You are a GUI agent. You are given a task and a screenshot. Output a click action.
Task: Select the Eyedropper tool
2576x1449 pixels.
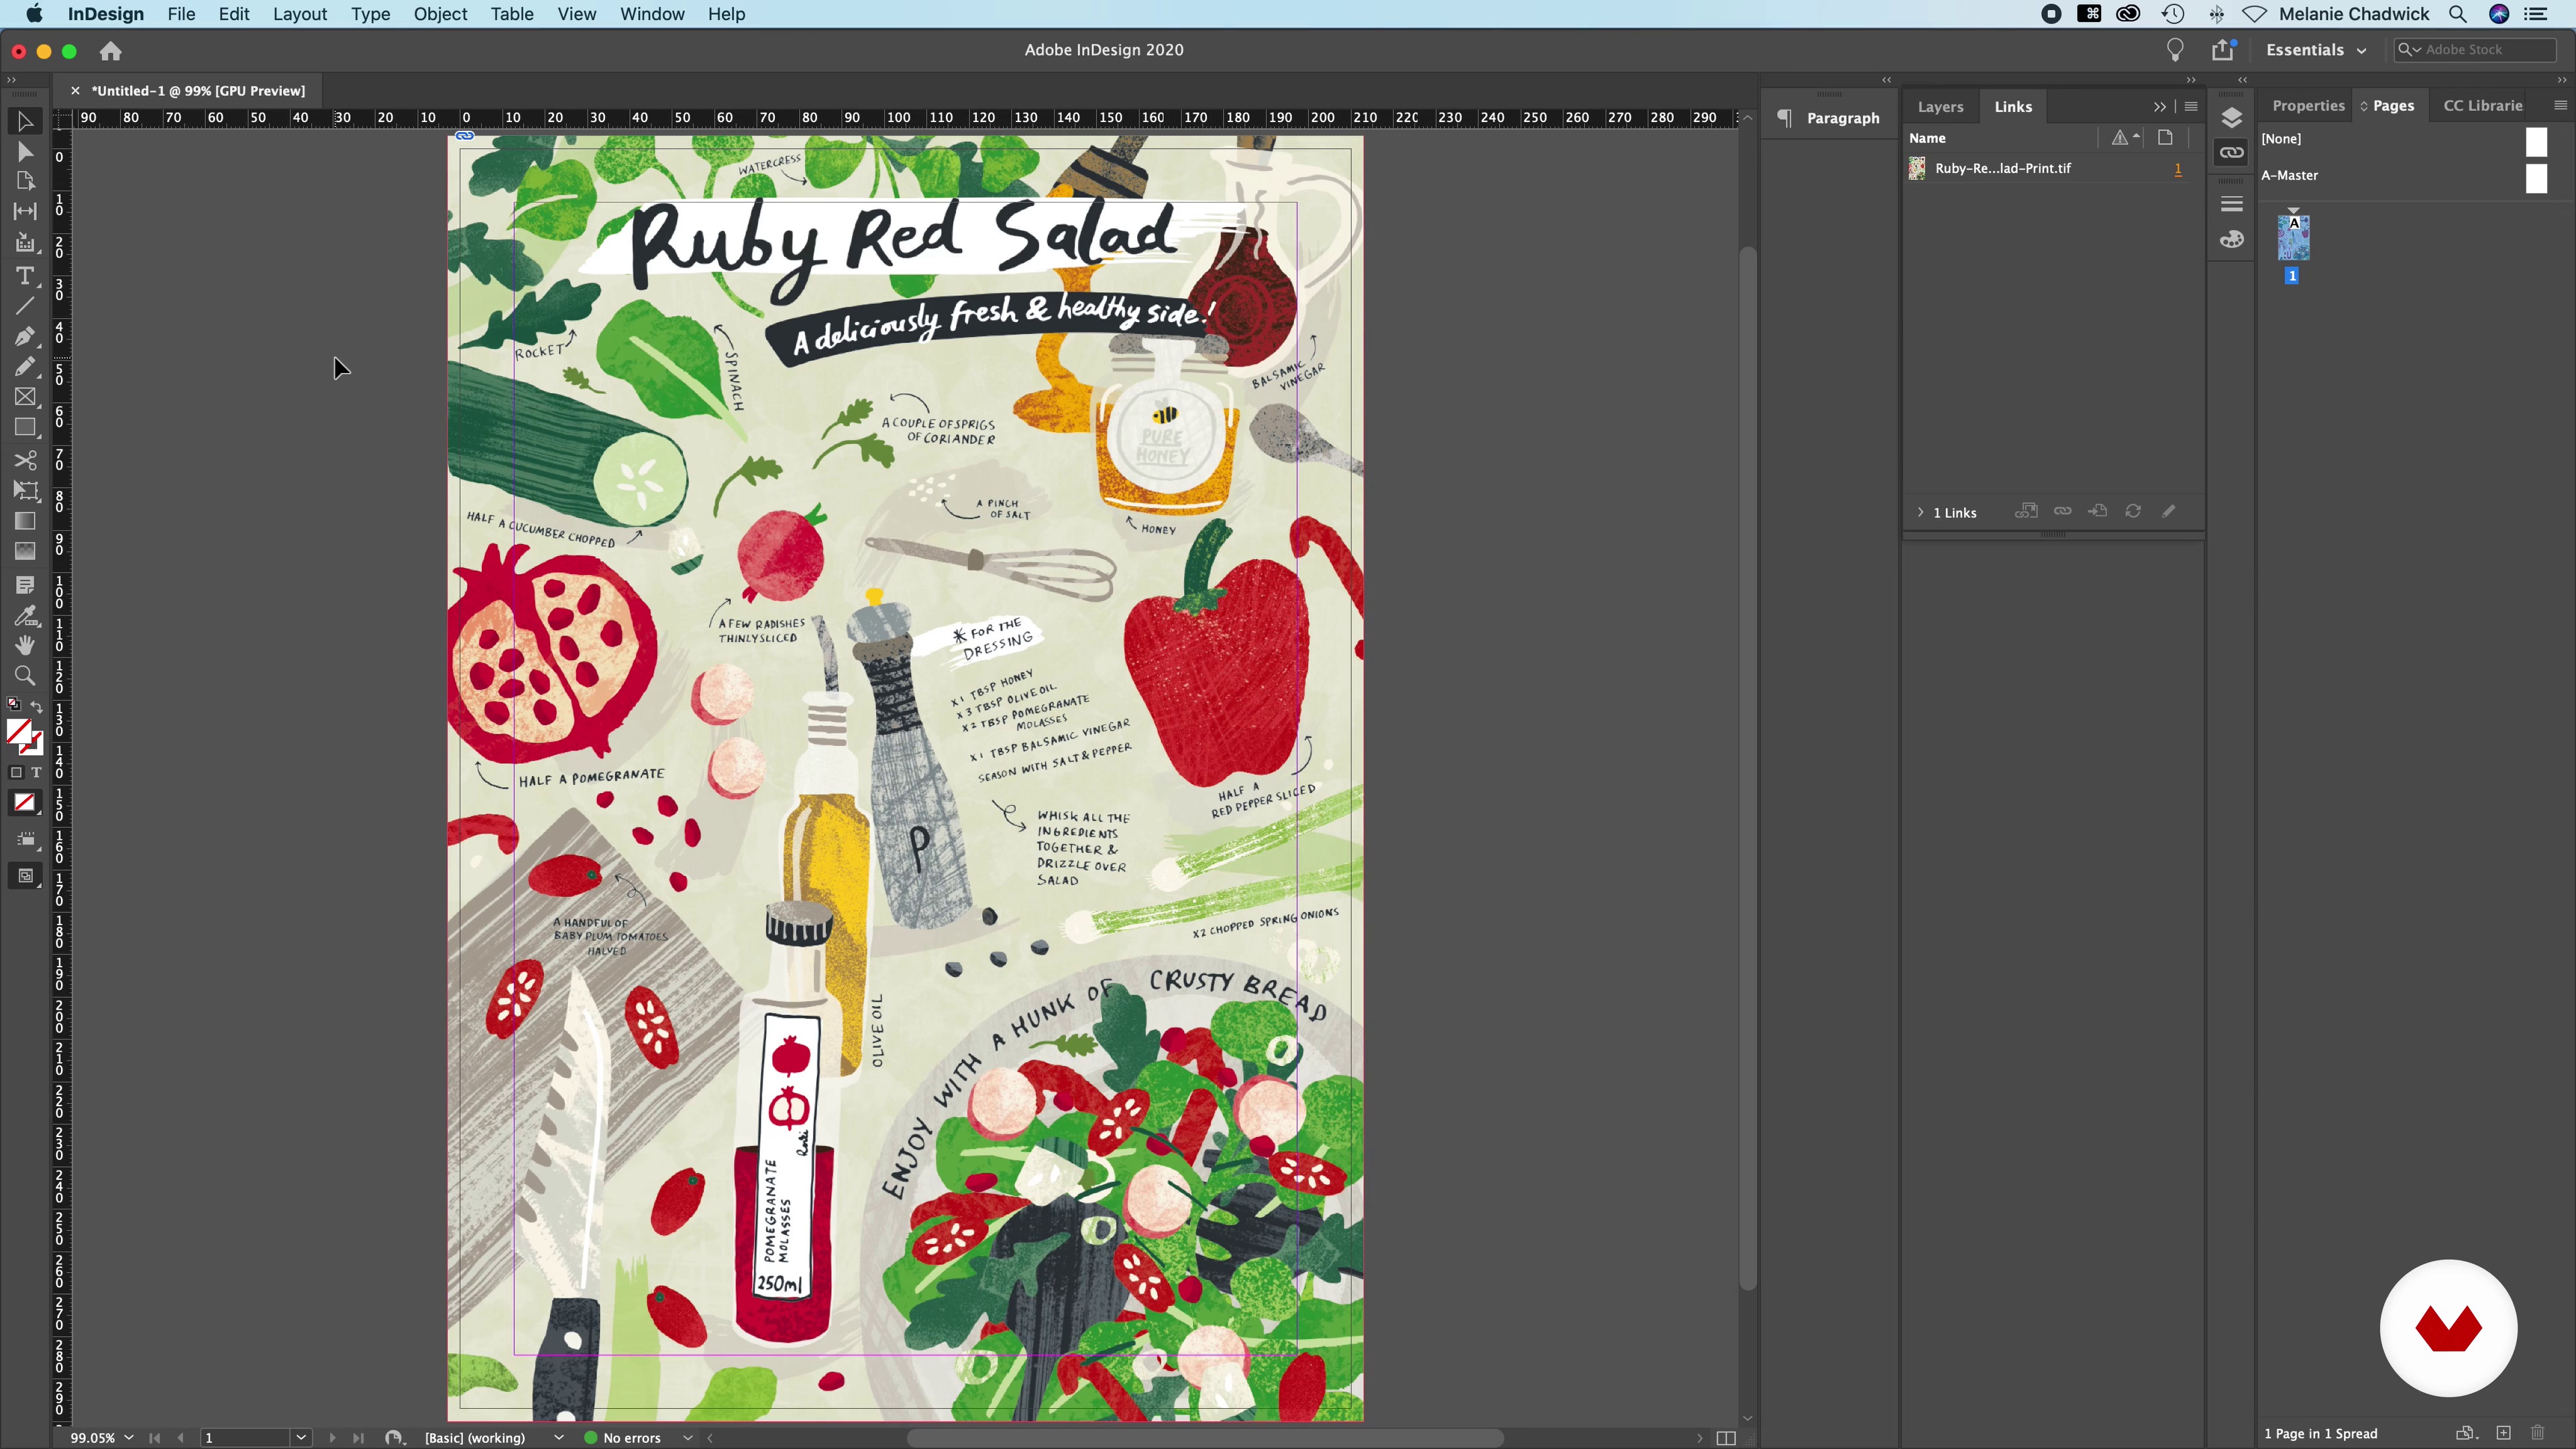[x=25, y=615]
